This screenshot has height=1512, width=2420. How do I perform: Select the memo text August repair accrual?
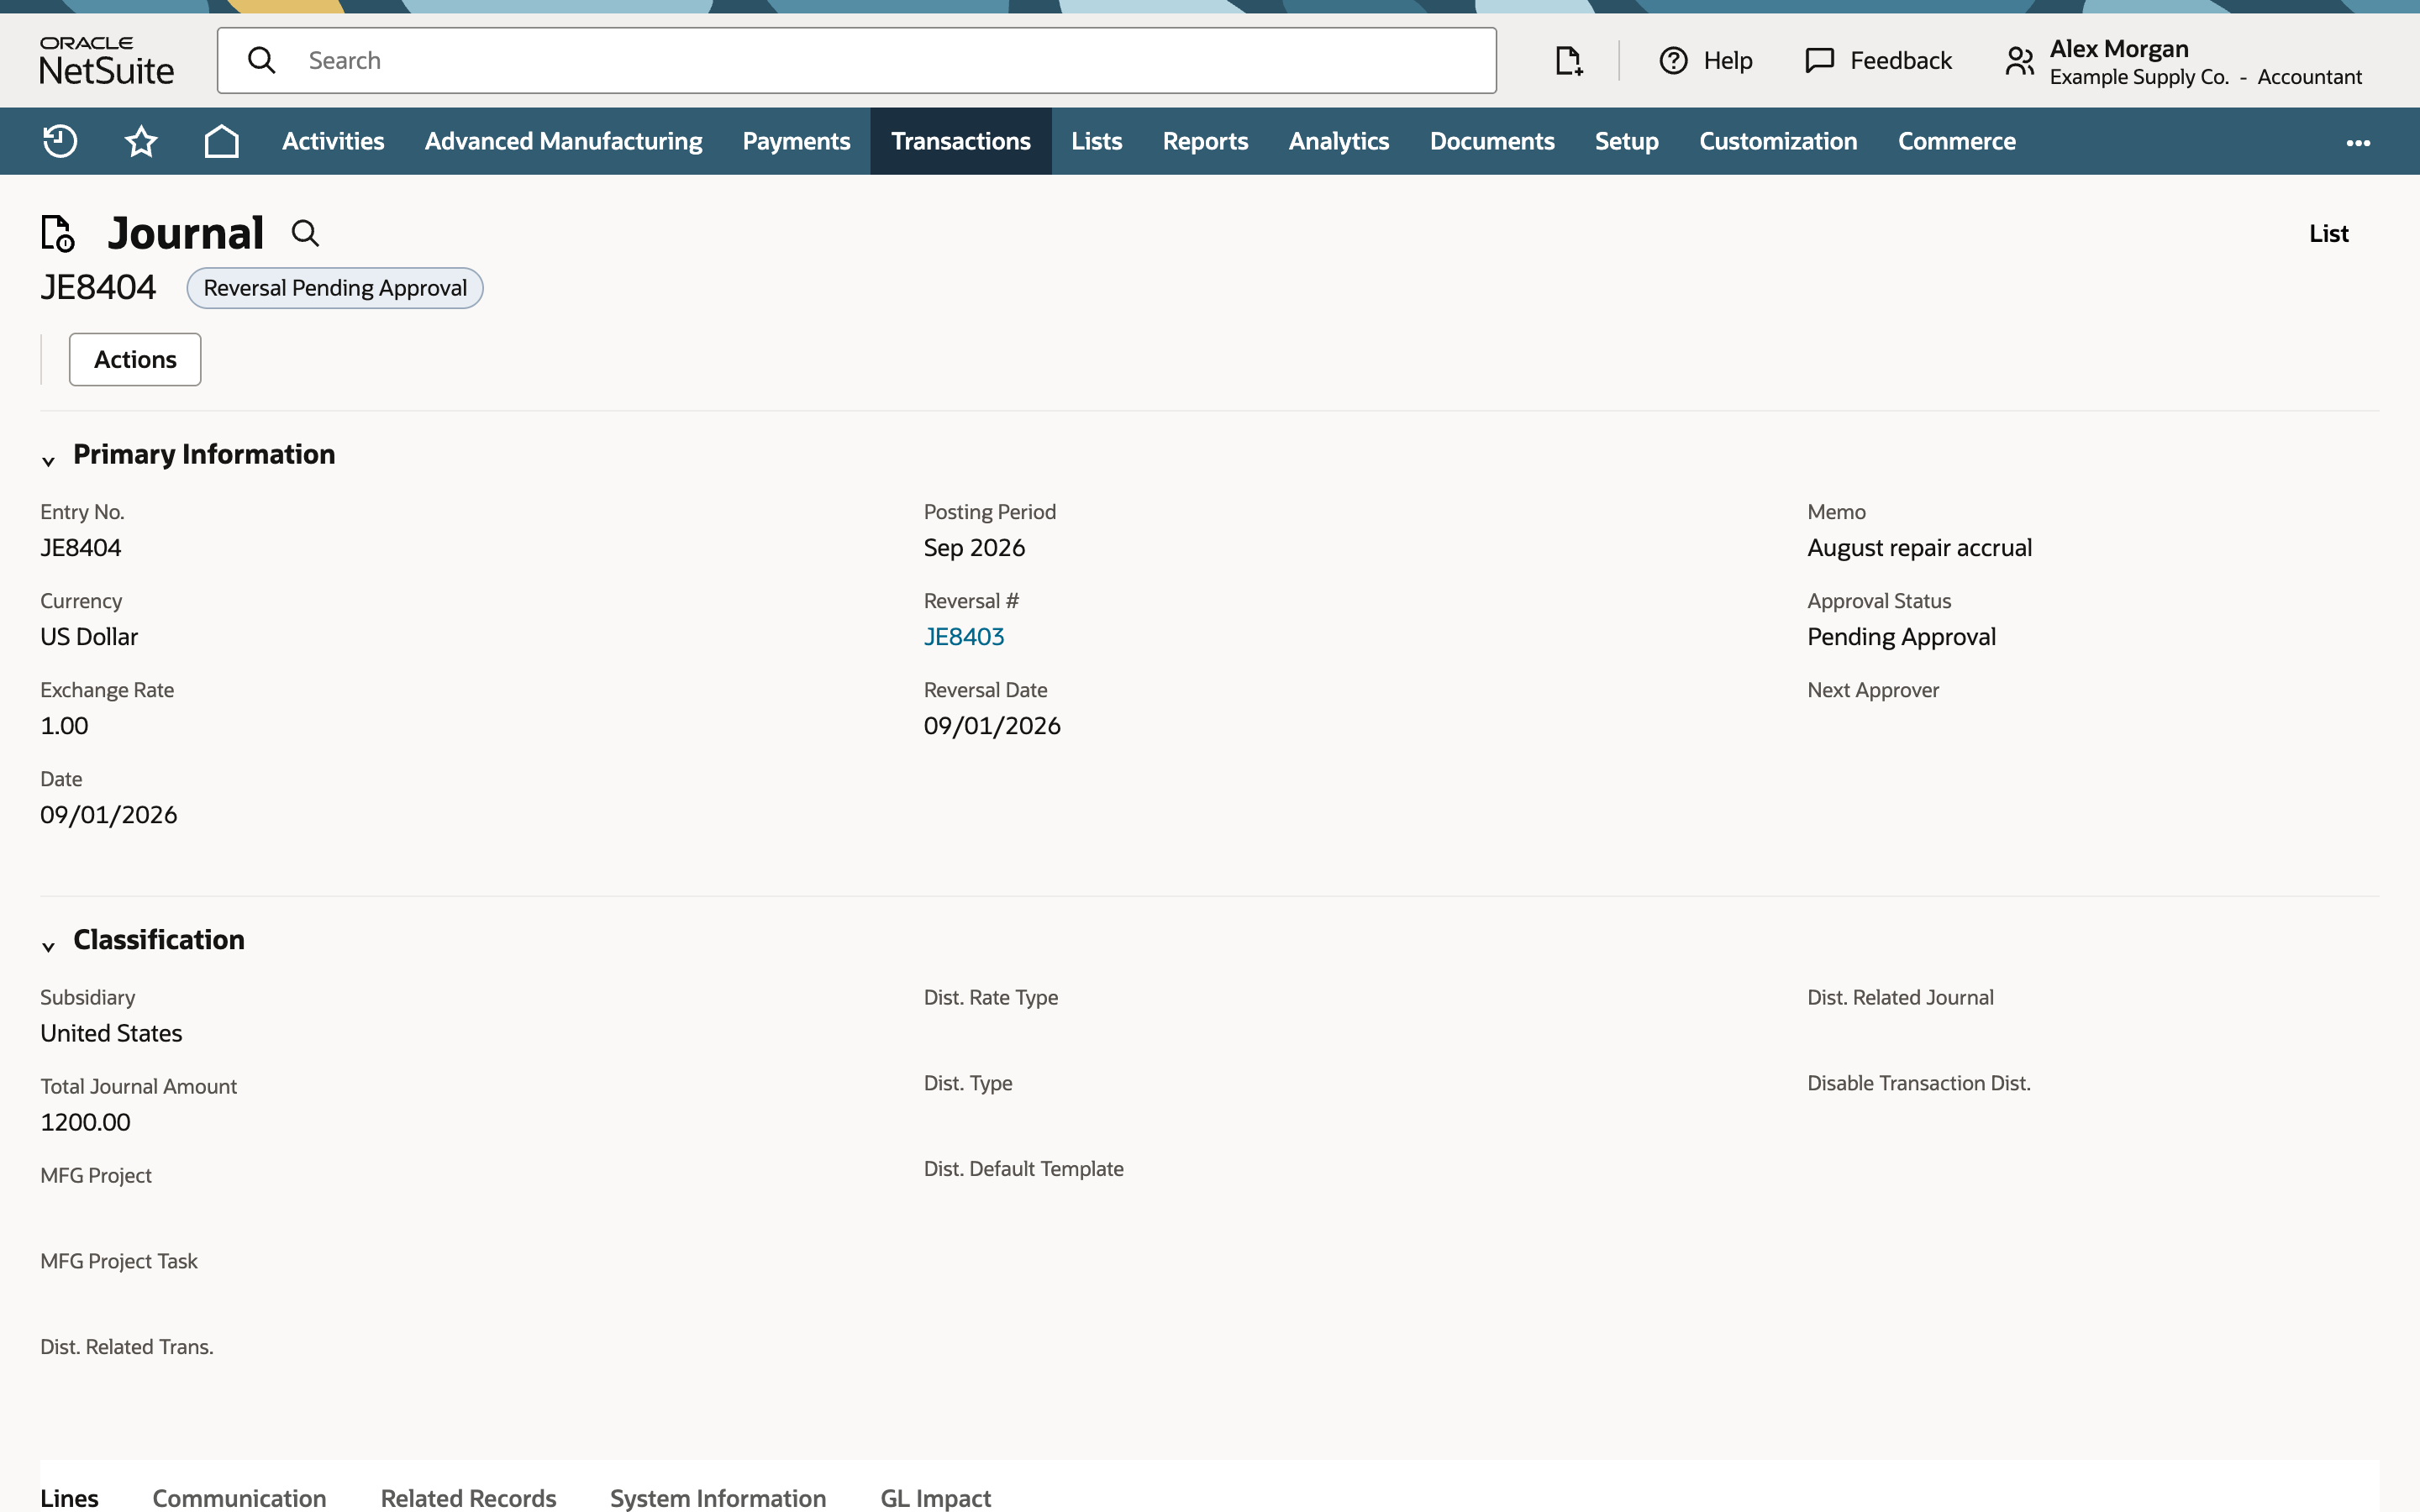pos(1919,548)
